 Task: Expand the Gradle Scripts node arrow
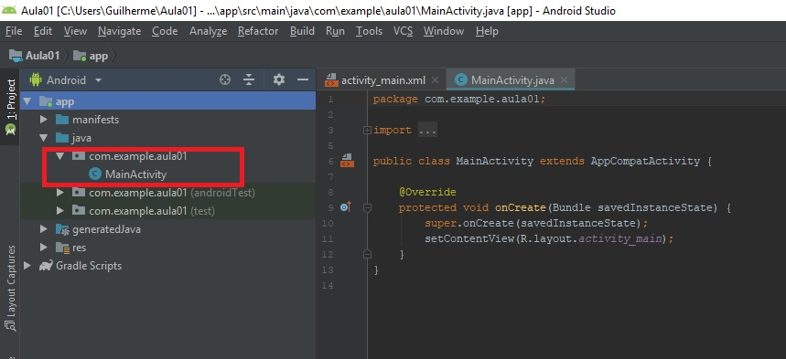[x=27, y=266]
